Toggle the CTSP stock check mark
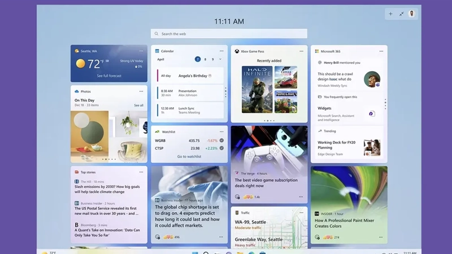The height and width of the screenshot is (254, 452). 221,148
